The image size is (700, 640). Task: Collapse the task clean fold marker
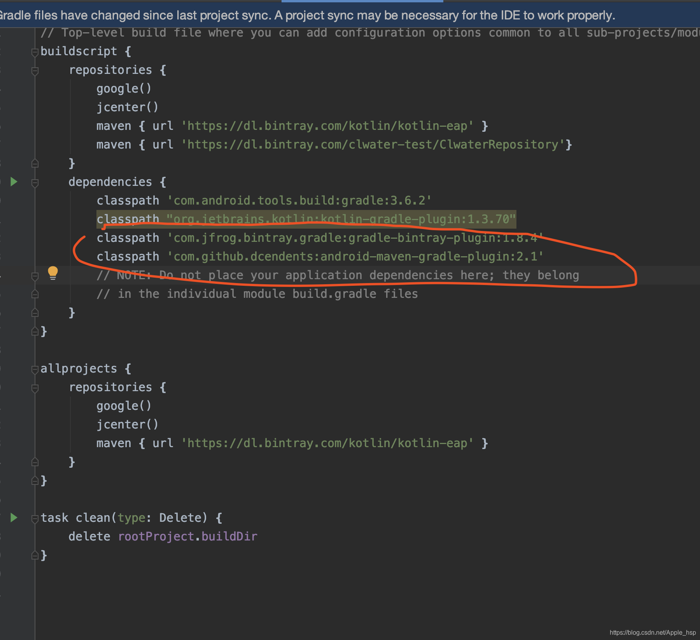(35, 519)
